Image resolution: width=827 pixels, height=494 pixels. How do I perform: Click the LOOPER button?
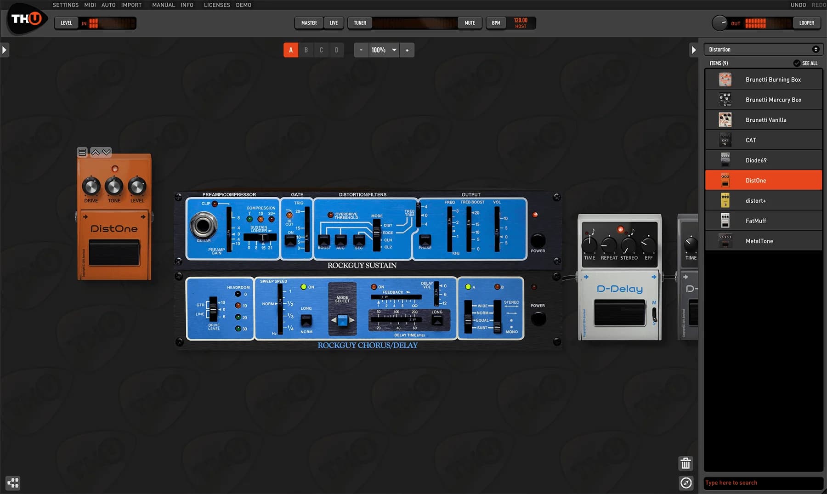[x=806, y=23]
